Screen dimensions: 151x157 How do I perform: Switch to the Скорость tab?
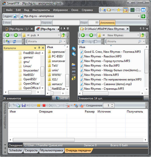[31, 150]
